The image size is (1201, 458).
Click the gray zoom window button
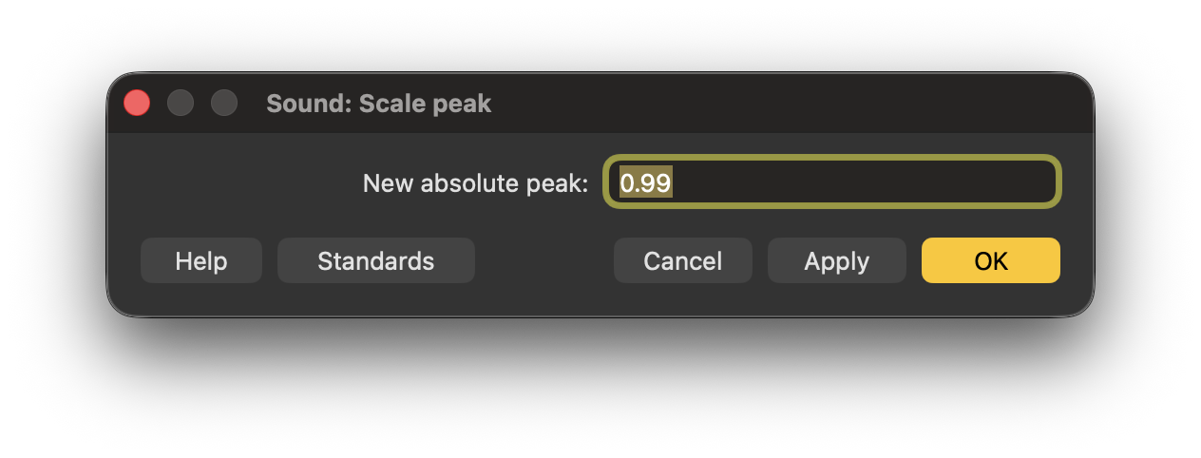point(224,103)
